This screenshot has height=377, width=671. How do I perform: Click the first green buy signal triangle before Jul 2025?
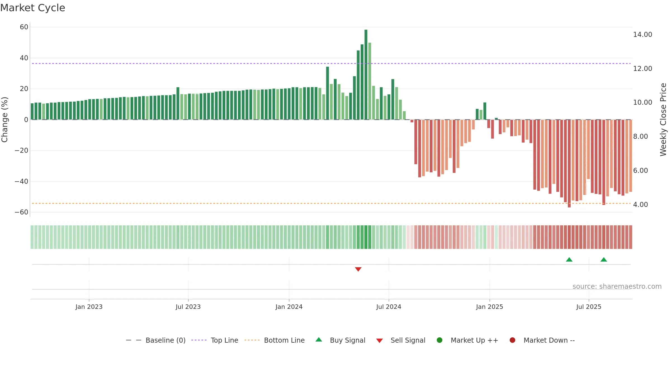click(x=569, y=259)
